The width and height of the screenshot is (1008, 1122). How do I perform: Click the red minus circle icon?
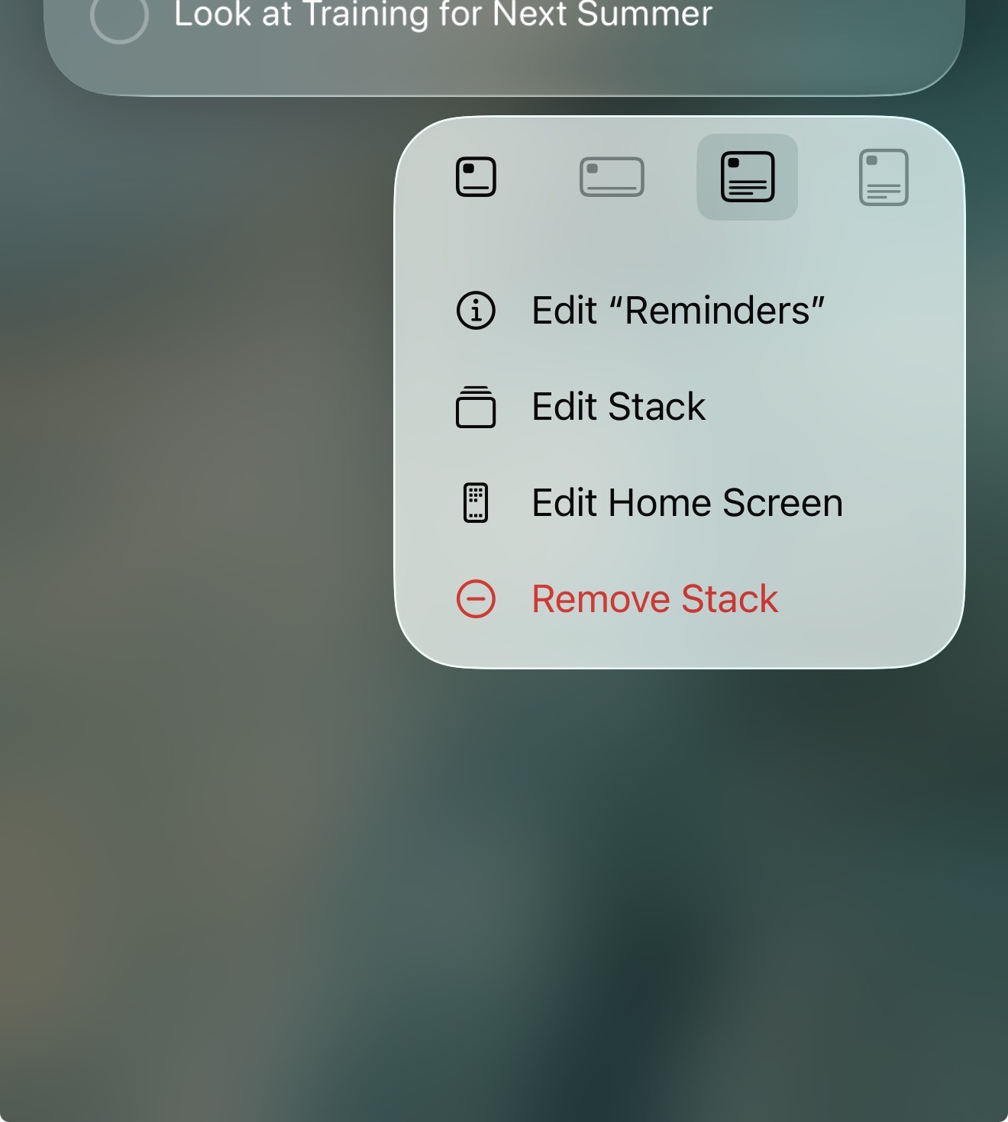pos(476,599)
